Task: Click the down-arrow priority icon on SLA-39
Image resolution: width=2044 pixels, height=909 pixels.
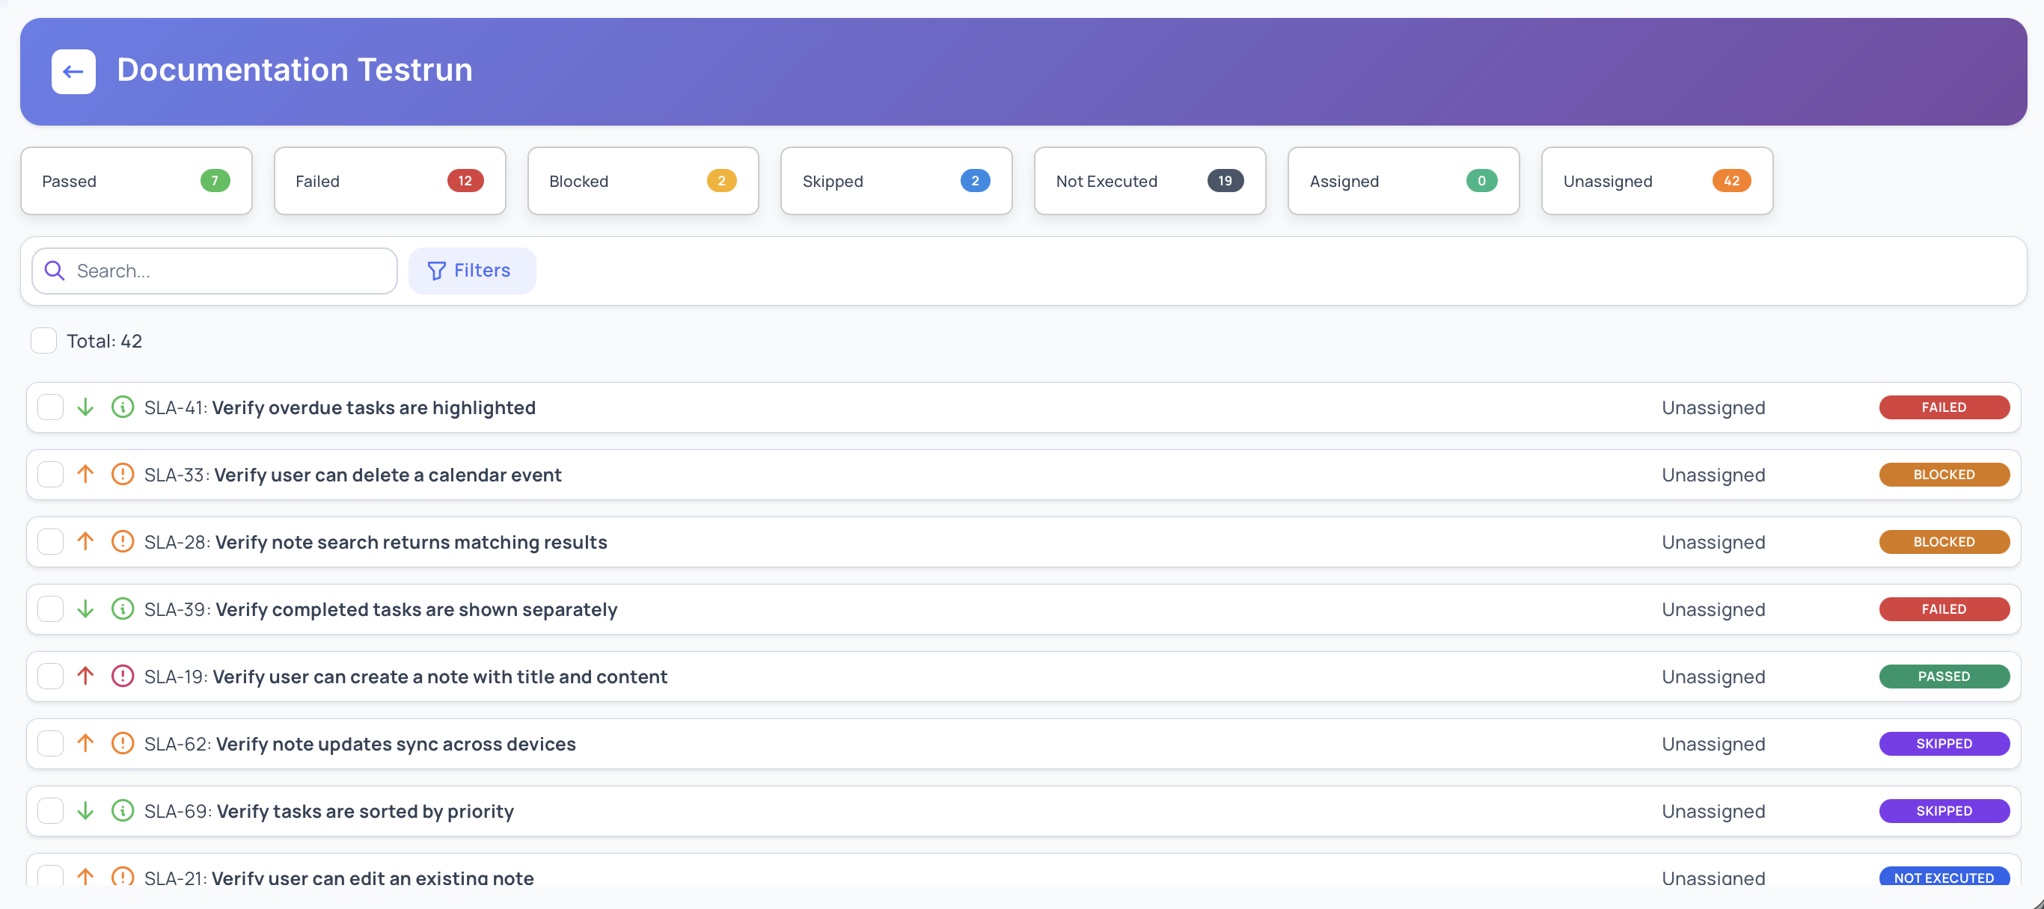Action: click(86, 608)
